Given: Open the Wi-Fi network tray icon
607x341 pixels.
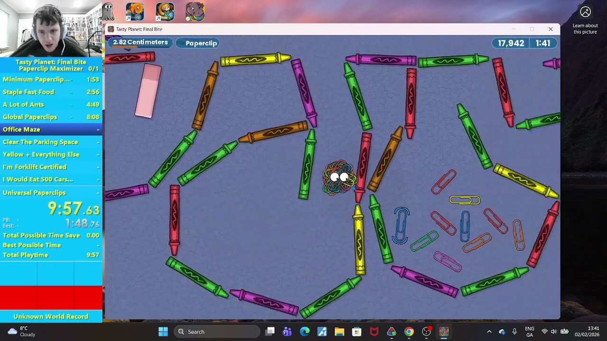Looking at the screenshot, I should tap(544, 332).
